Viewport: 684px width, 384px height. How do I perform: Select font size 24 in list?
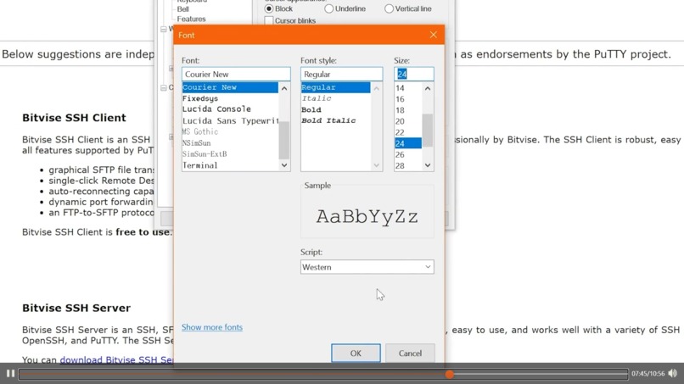click(x=408, y=143)
